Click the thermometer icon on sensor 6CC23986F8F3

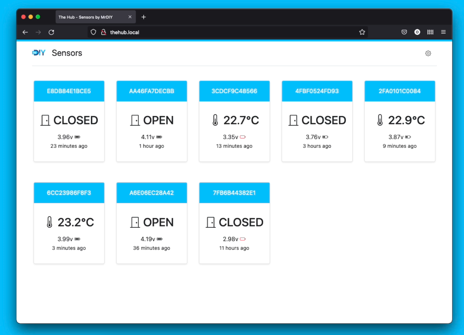coord(50,222)
